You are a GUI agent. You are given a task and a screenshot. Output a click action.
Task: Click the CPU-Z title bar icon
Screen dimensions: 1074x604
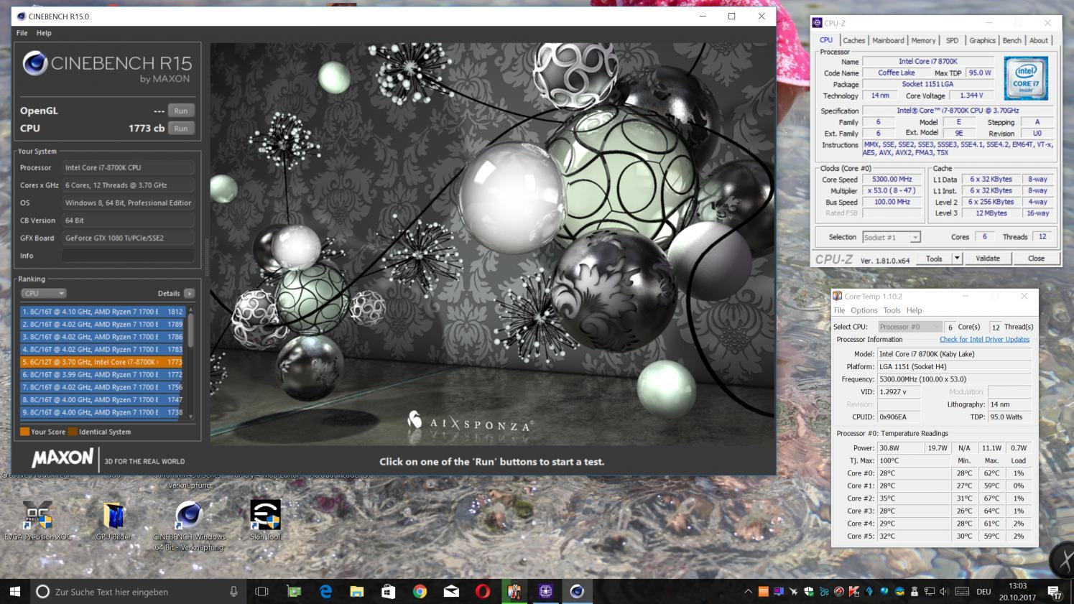pos(818,23)
